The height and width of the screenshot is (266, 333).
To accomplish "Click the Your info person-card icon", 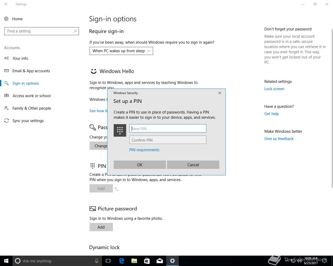I will pos(7,58).
